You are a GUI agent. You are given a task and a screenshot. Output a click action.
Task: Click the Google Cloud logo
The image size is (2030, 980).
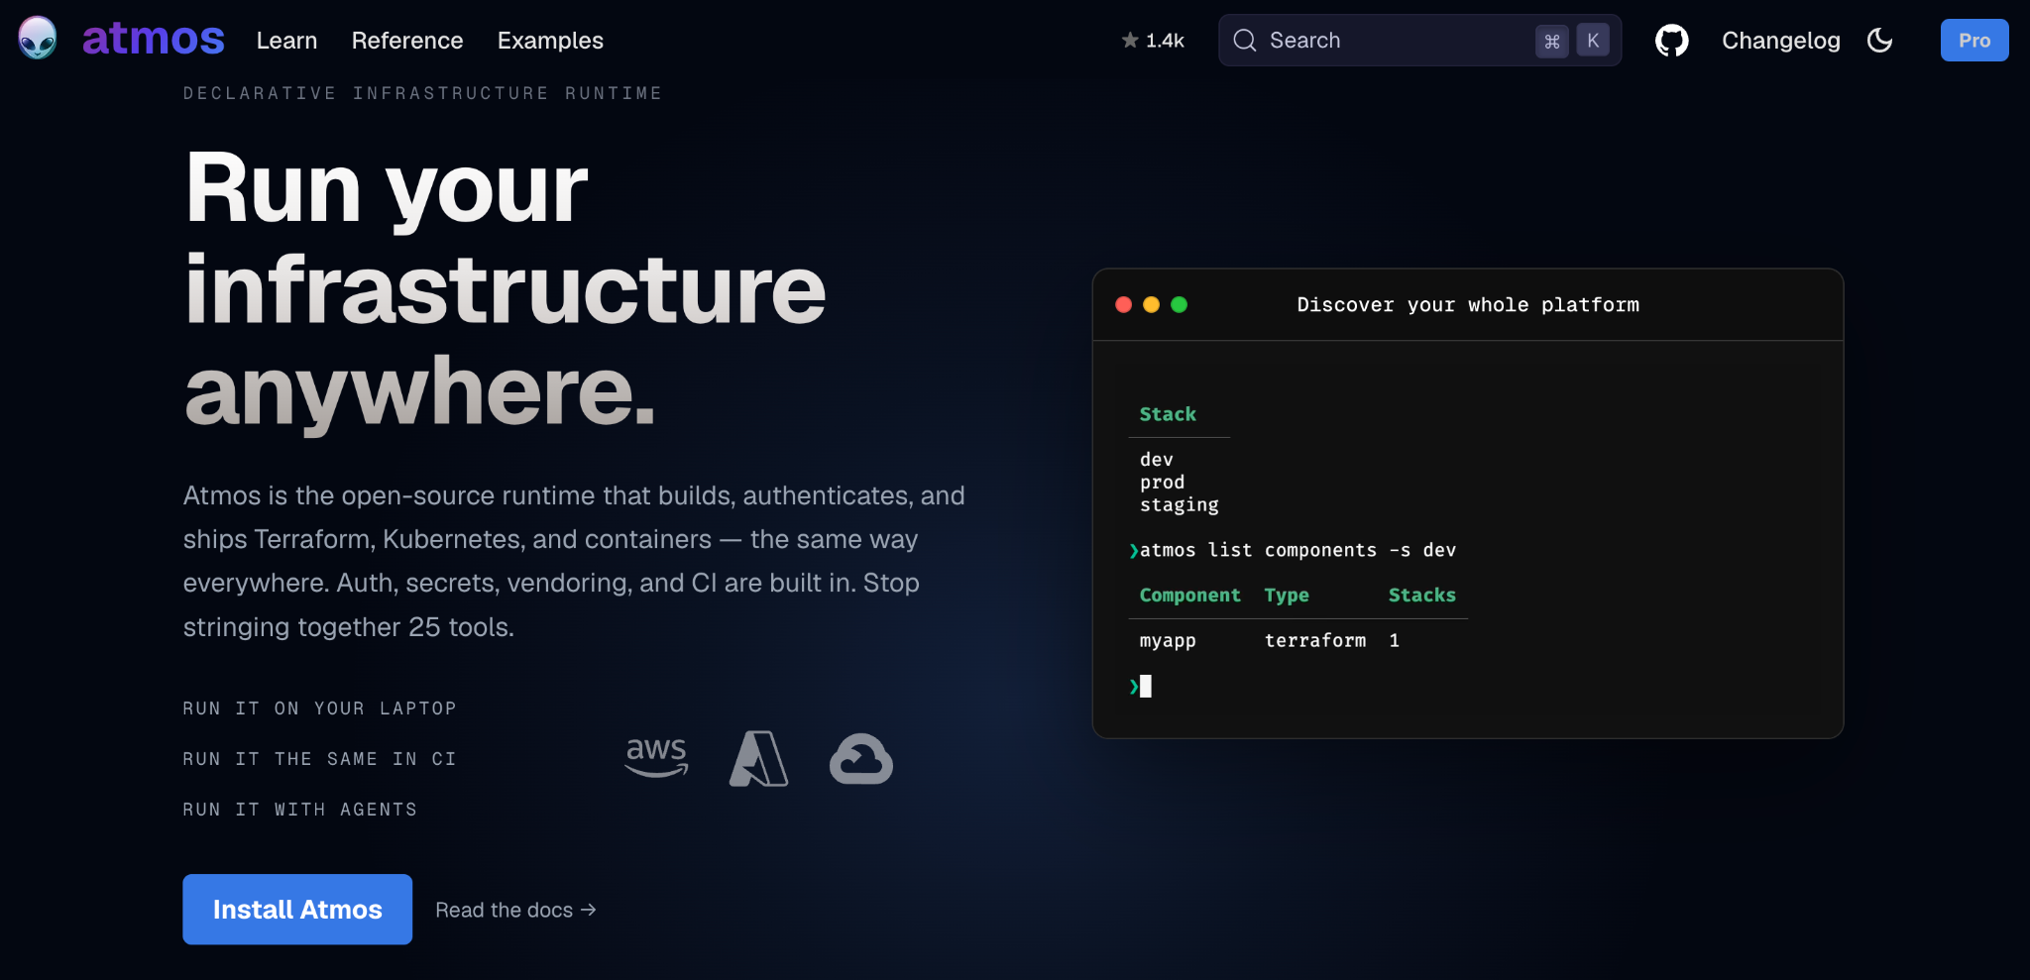tap(860, 759)
